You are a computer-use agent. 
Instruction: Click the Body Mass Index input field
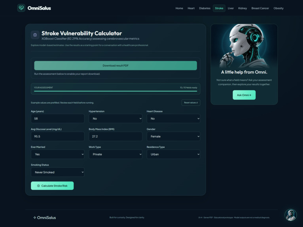click(x=116, y=136)
